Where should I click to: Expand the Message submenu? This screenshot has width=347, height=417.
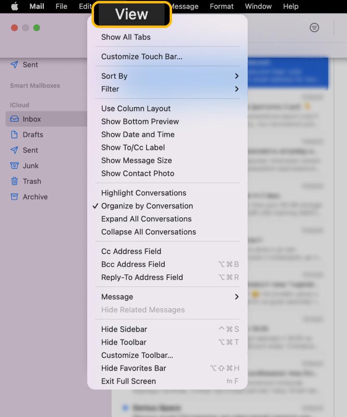[167, 297]
